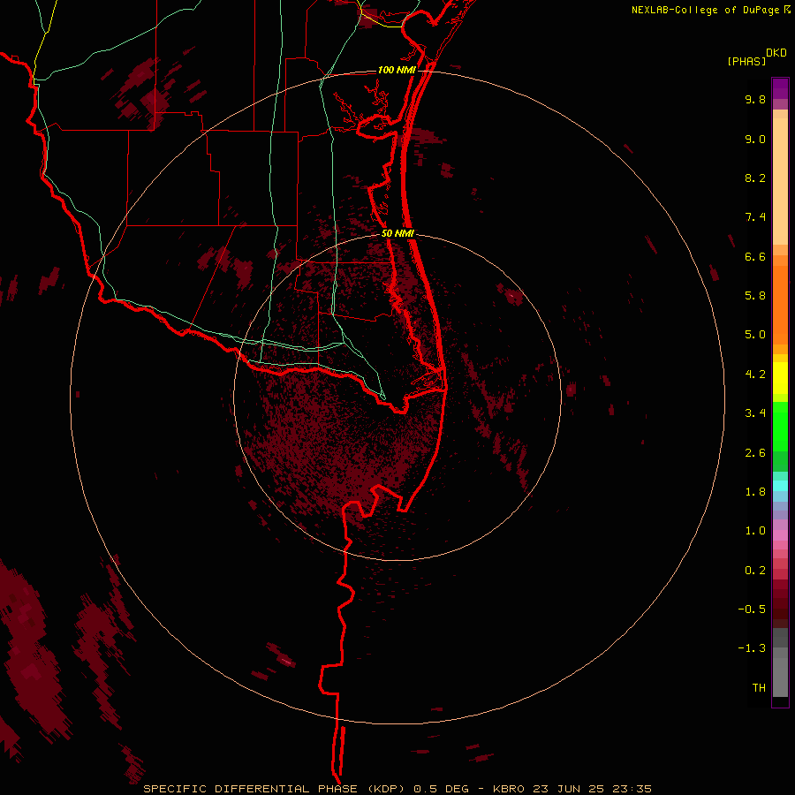Click the 50 NMI range ring label
This screenshot has width=795, height=795.
[x=398, y=233]
